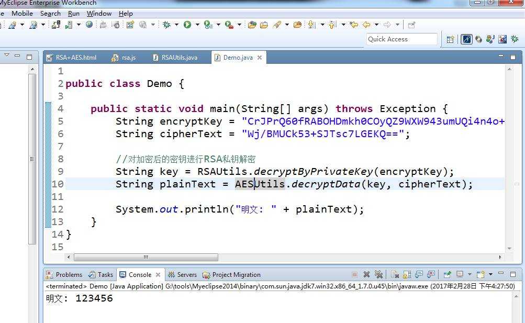Maximize the Console view panel
The image size is (525, 323).
pos(513,274)
